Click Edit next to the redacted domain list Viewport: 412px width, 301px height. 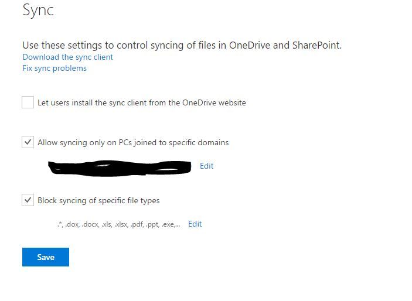pyautogui.click(x=206, y=166)
